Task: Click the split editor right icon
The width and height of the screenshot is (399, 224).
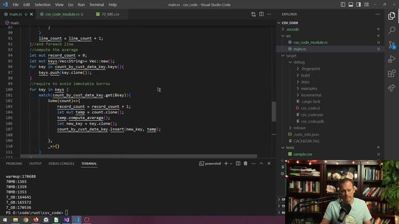Action: [x=261, y=14]
